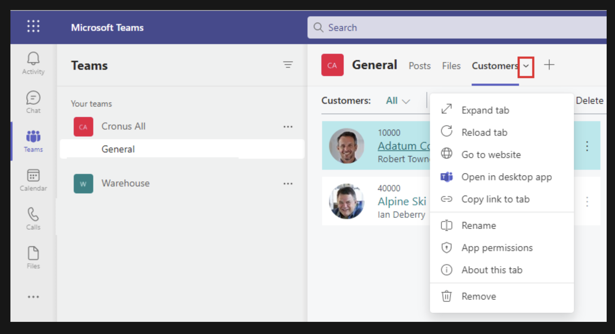The image size is (615, 334).
Task: Click into the Search box
Action: pyautogui.click(x=457, y=27)
